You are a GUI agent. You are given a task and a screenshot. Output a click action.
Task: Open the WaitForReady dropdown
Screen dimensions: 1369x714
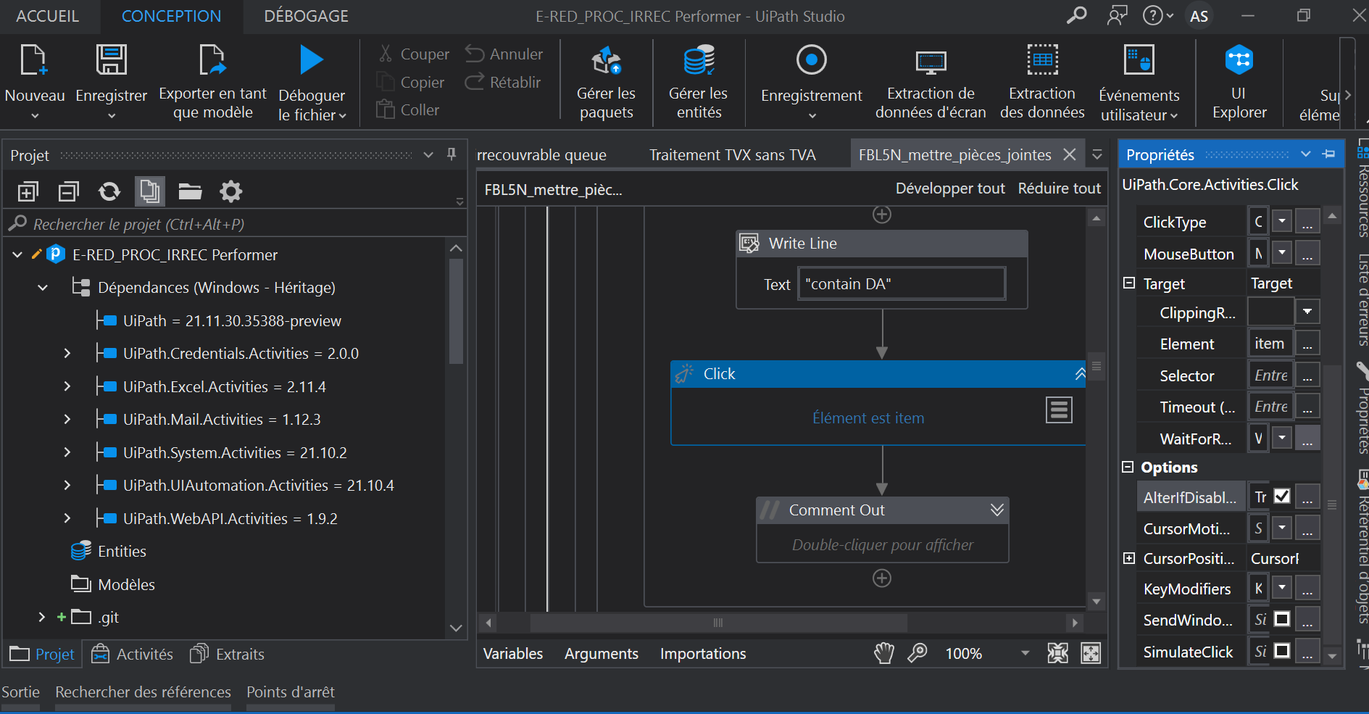click(1282, 438)
